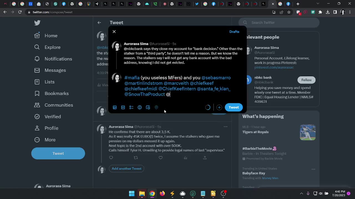Add media image to the tweet
The image size is (355, 199).
pos(115,108)
